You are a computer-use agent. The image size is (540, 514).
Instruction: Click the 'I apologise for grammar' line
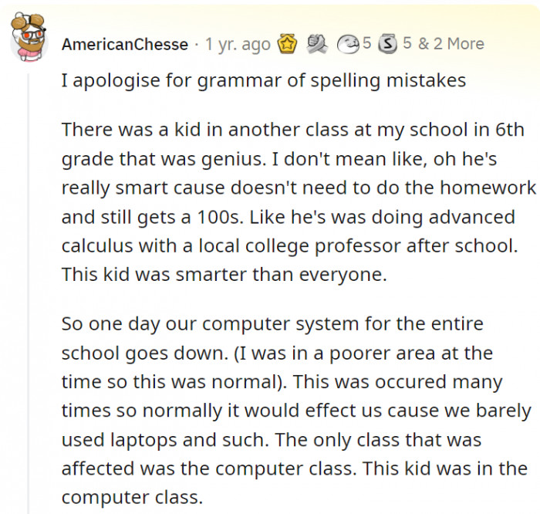point(264,80)
